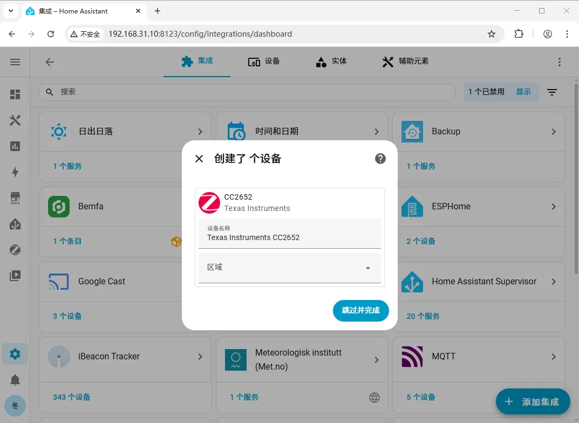Expand the iBeacon Tracker chevron
The height and width of the screenshot is (423, 579).
[200, 357]
